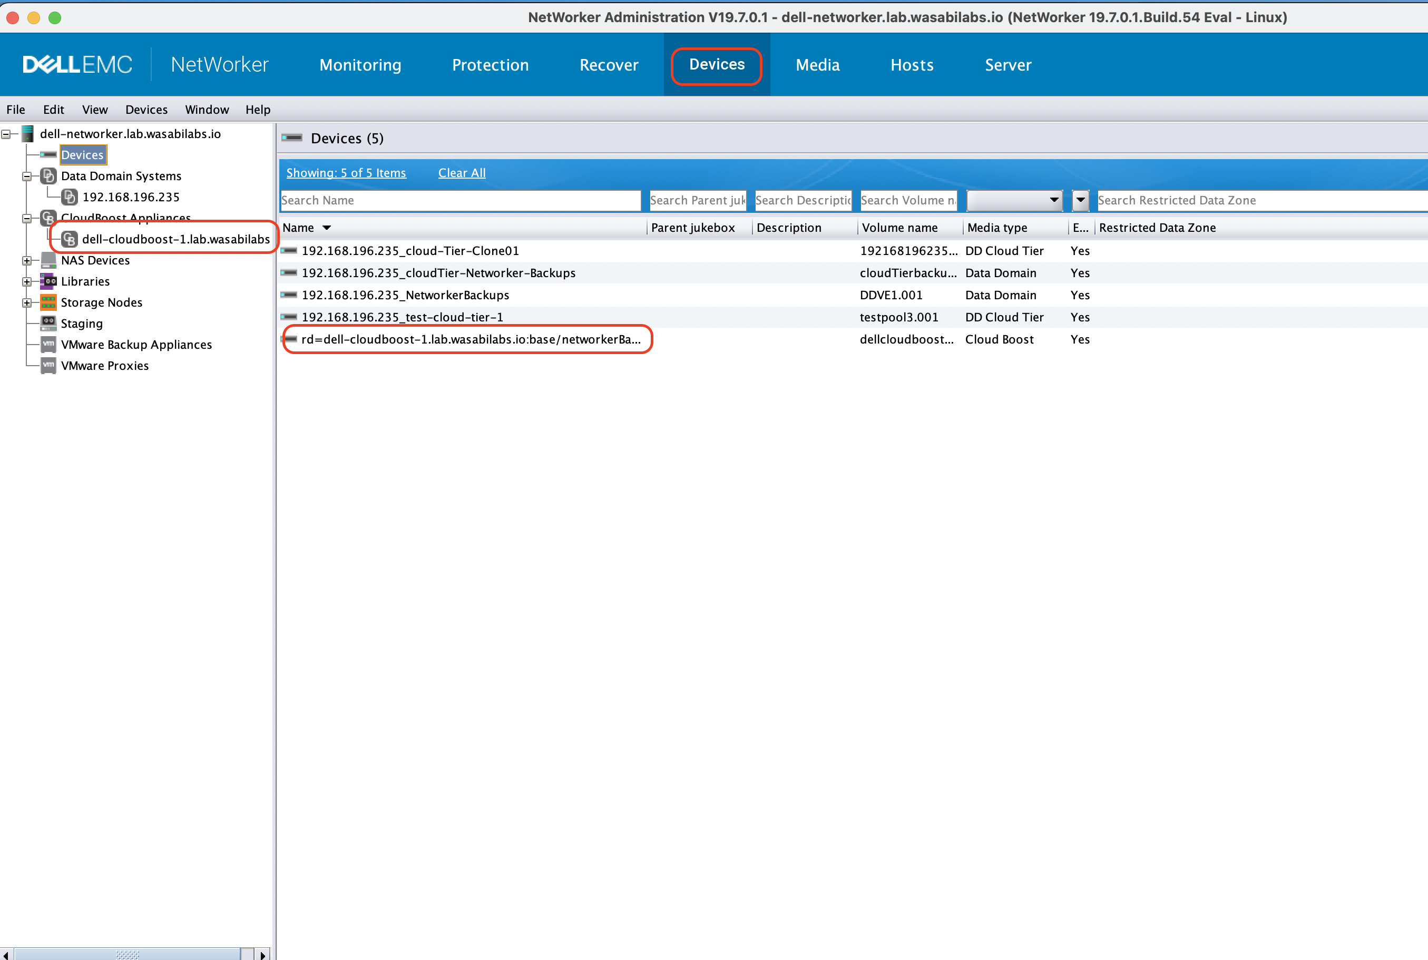The height and width of the screenshot is (960, 1428).
Task: Click the Libraries icon in the tree
Action: coord(48,281)
